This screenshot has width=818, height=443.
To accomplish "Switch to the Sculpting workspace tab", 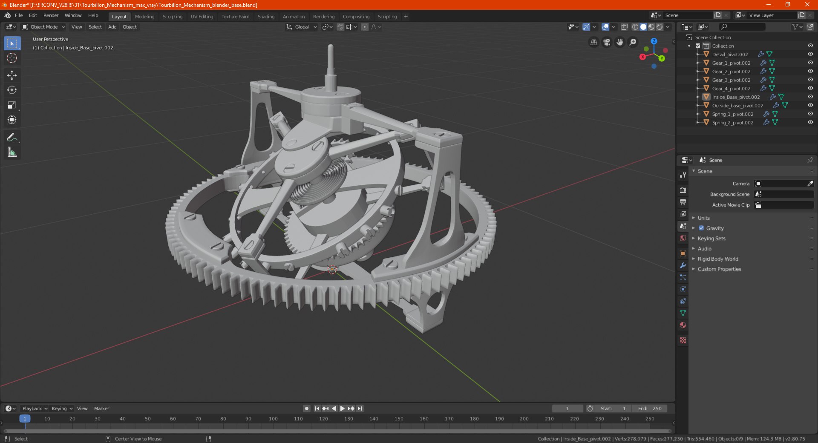I will pos(173,17).
